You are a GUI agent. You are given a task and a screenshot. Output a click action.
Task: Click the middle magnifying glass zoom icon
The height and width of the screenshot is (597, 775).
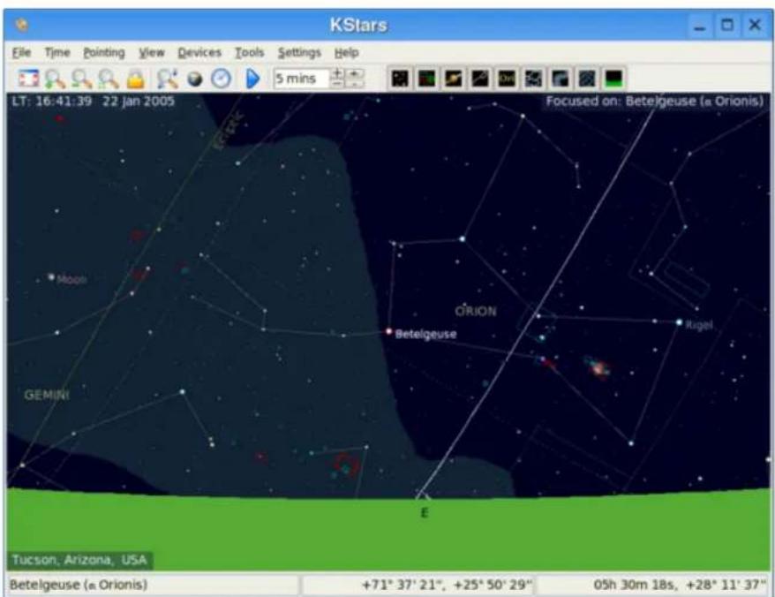(81, 78)
